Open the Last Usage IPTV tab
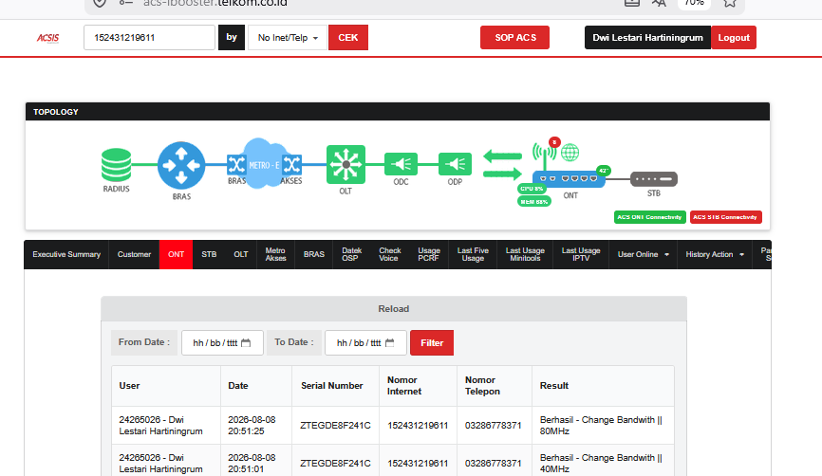Viewport: 822px width, 476px height. click(581, 254)
